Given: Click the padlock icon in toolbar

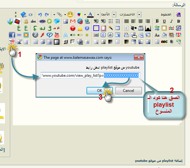Looking at the screenshot, I should (26, 21).
